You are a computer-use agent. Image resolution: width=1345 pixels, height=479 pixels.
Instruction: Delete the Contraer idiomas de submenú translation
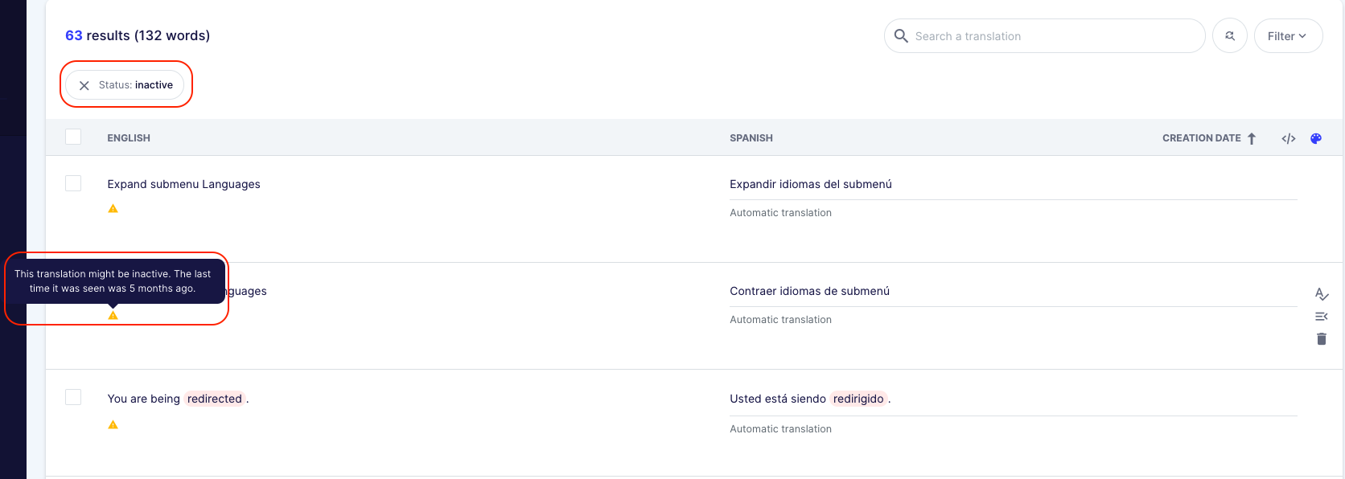(x=1321, y=339)
